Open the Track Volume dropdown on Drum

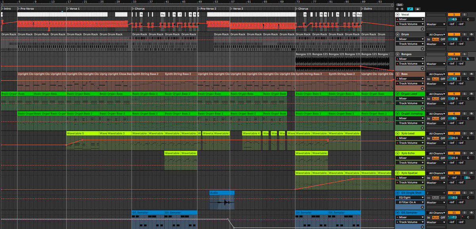pyautogui.click(x=410, y=44)
